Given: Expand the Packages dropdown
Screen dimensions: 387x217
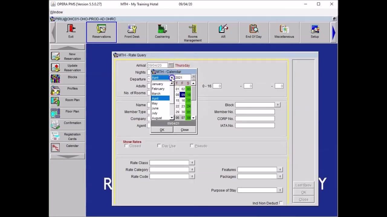Looking at the screenshot, I should pos(280,177).
